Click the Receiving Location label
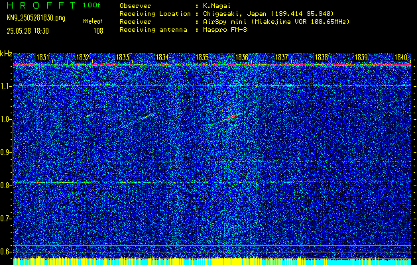 (x=155, y=13)
